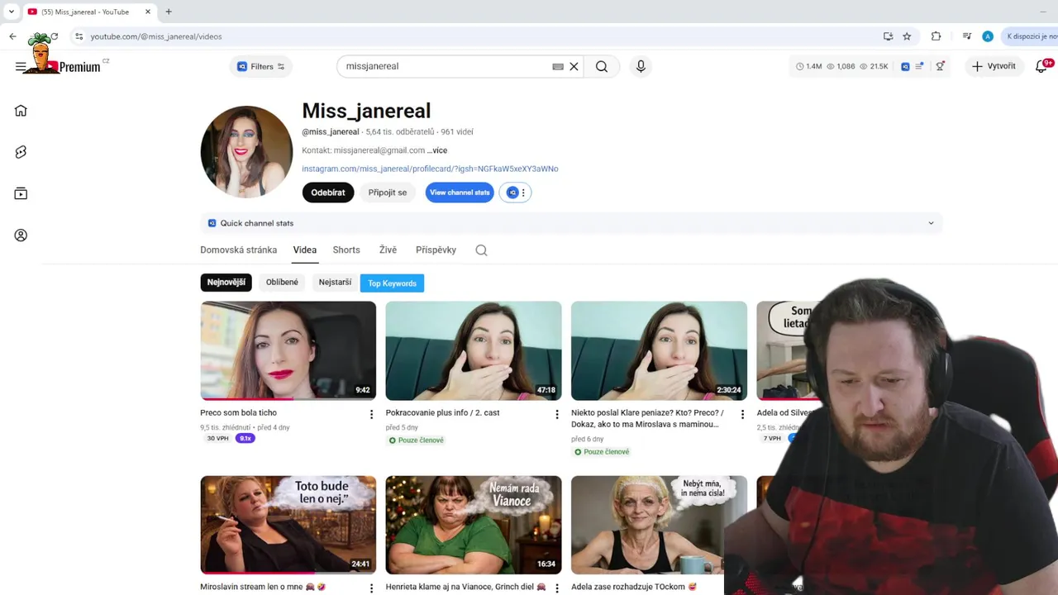The width and height of the screenshot is (1058, 595).
Task: View site information icon in address bar
Action: pyautogui.click(x=79, y=36)
